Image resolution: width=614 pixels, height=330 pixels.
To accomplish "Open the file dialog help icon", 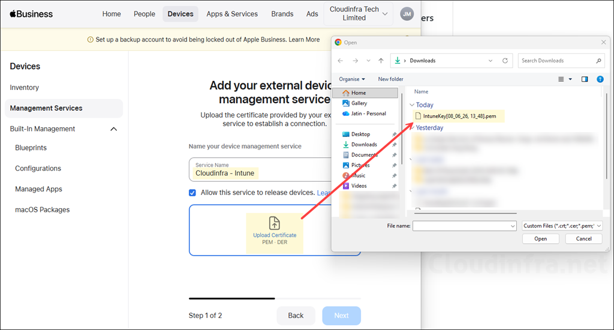I will click(600, 79).
